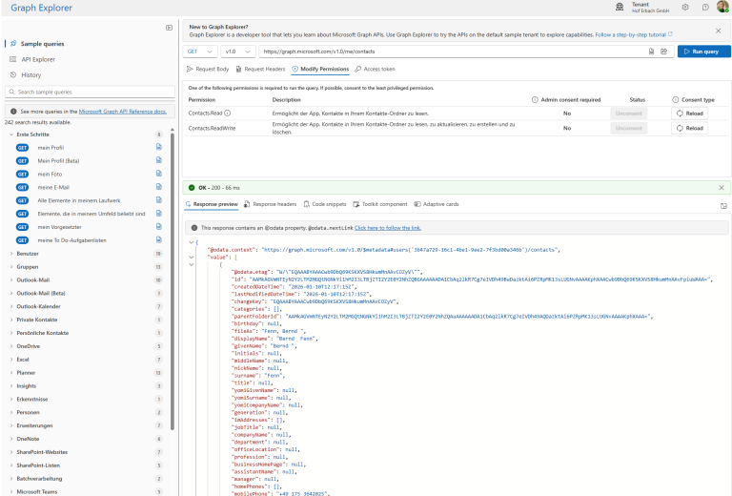Image resolution: width=732 pixels, height=496 pixels.
Task: Click the GET badge for mein Vorgesetzter
Action: click(23, 227)
